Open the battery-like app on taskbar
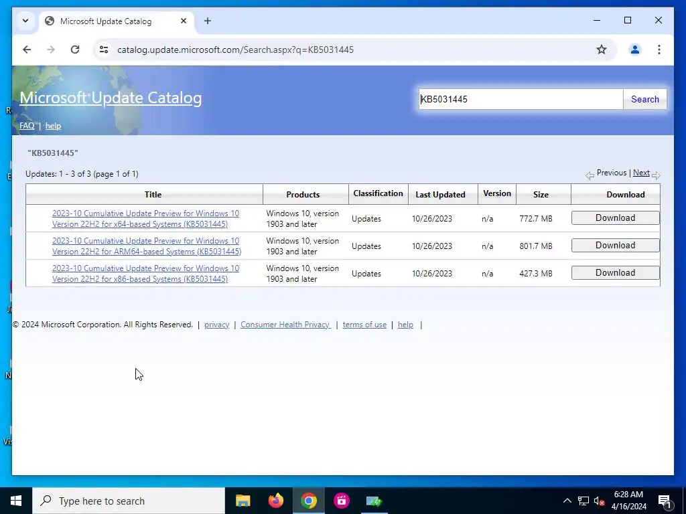This screenshot has width=686, height=514. (x=374, y=501)
